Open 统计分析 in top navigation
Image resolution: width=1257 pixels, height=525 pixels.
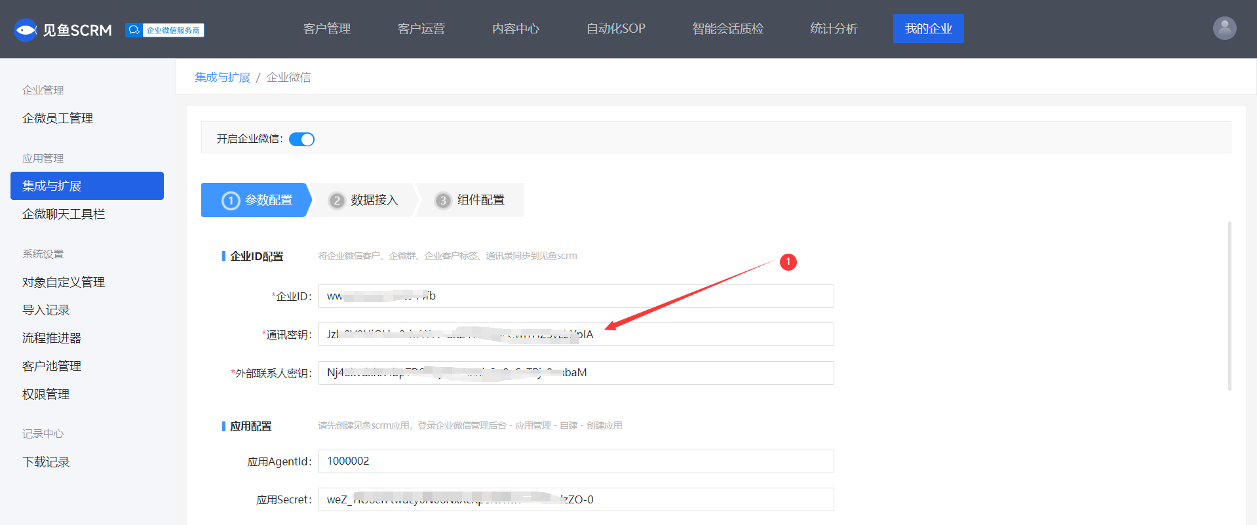(x=834, y=29)
